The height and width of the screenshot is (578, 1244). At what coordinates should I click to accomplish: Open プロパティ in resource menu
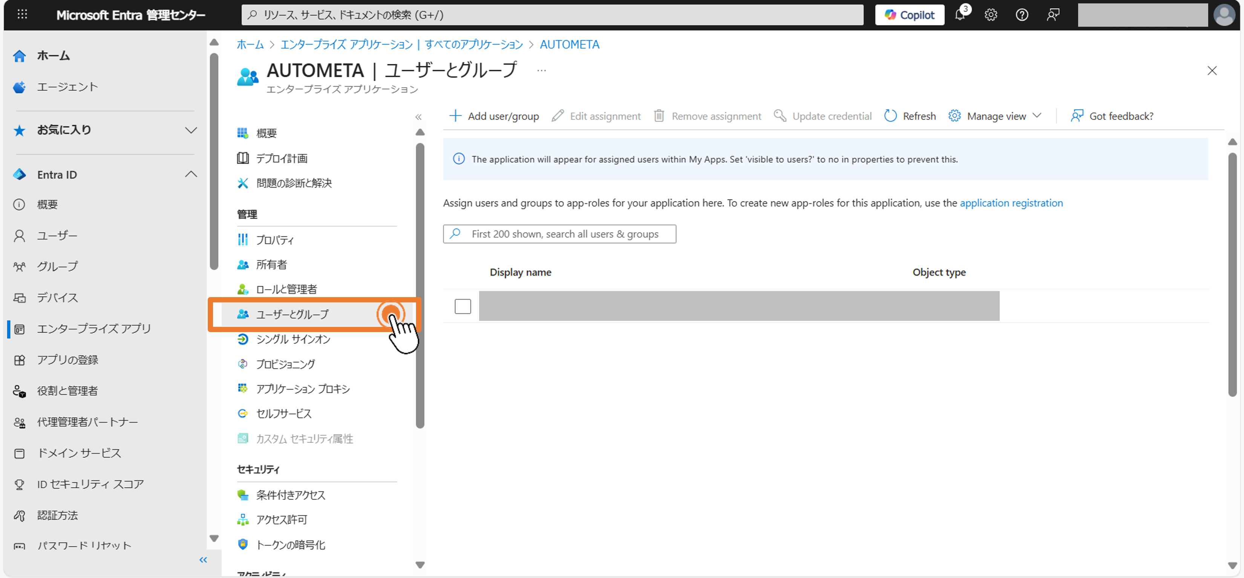click(275, 240)
